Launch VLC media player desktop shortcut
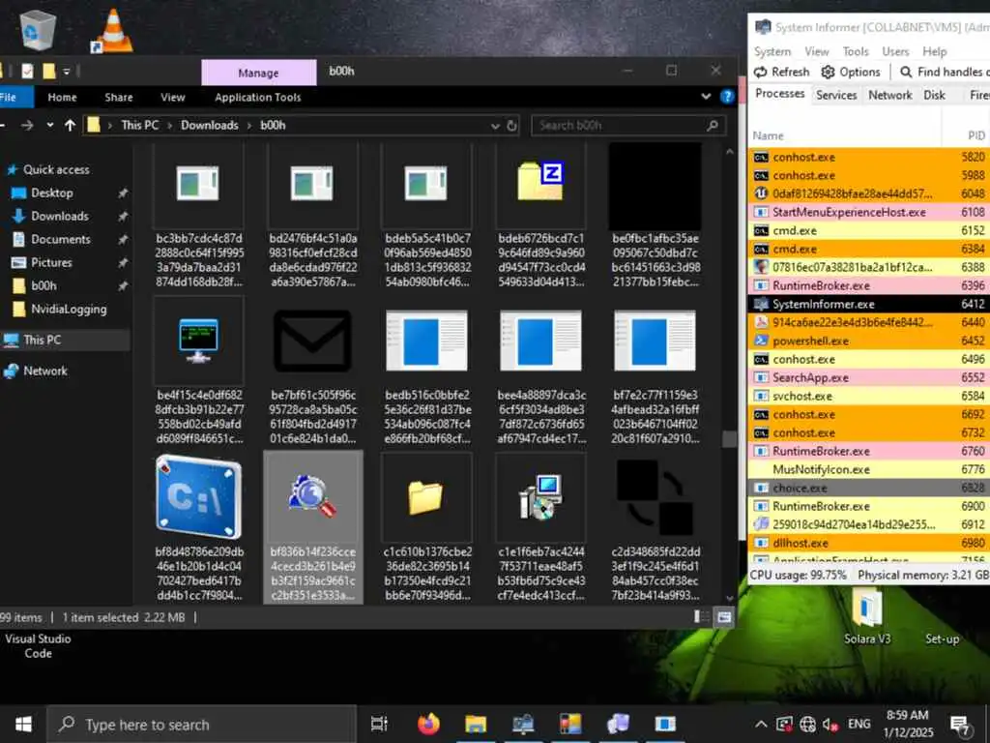Image resolution: width=990 pixels, height=743 pixels. pyautogui.click(x=112, y=32)
